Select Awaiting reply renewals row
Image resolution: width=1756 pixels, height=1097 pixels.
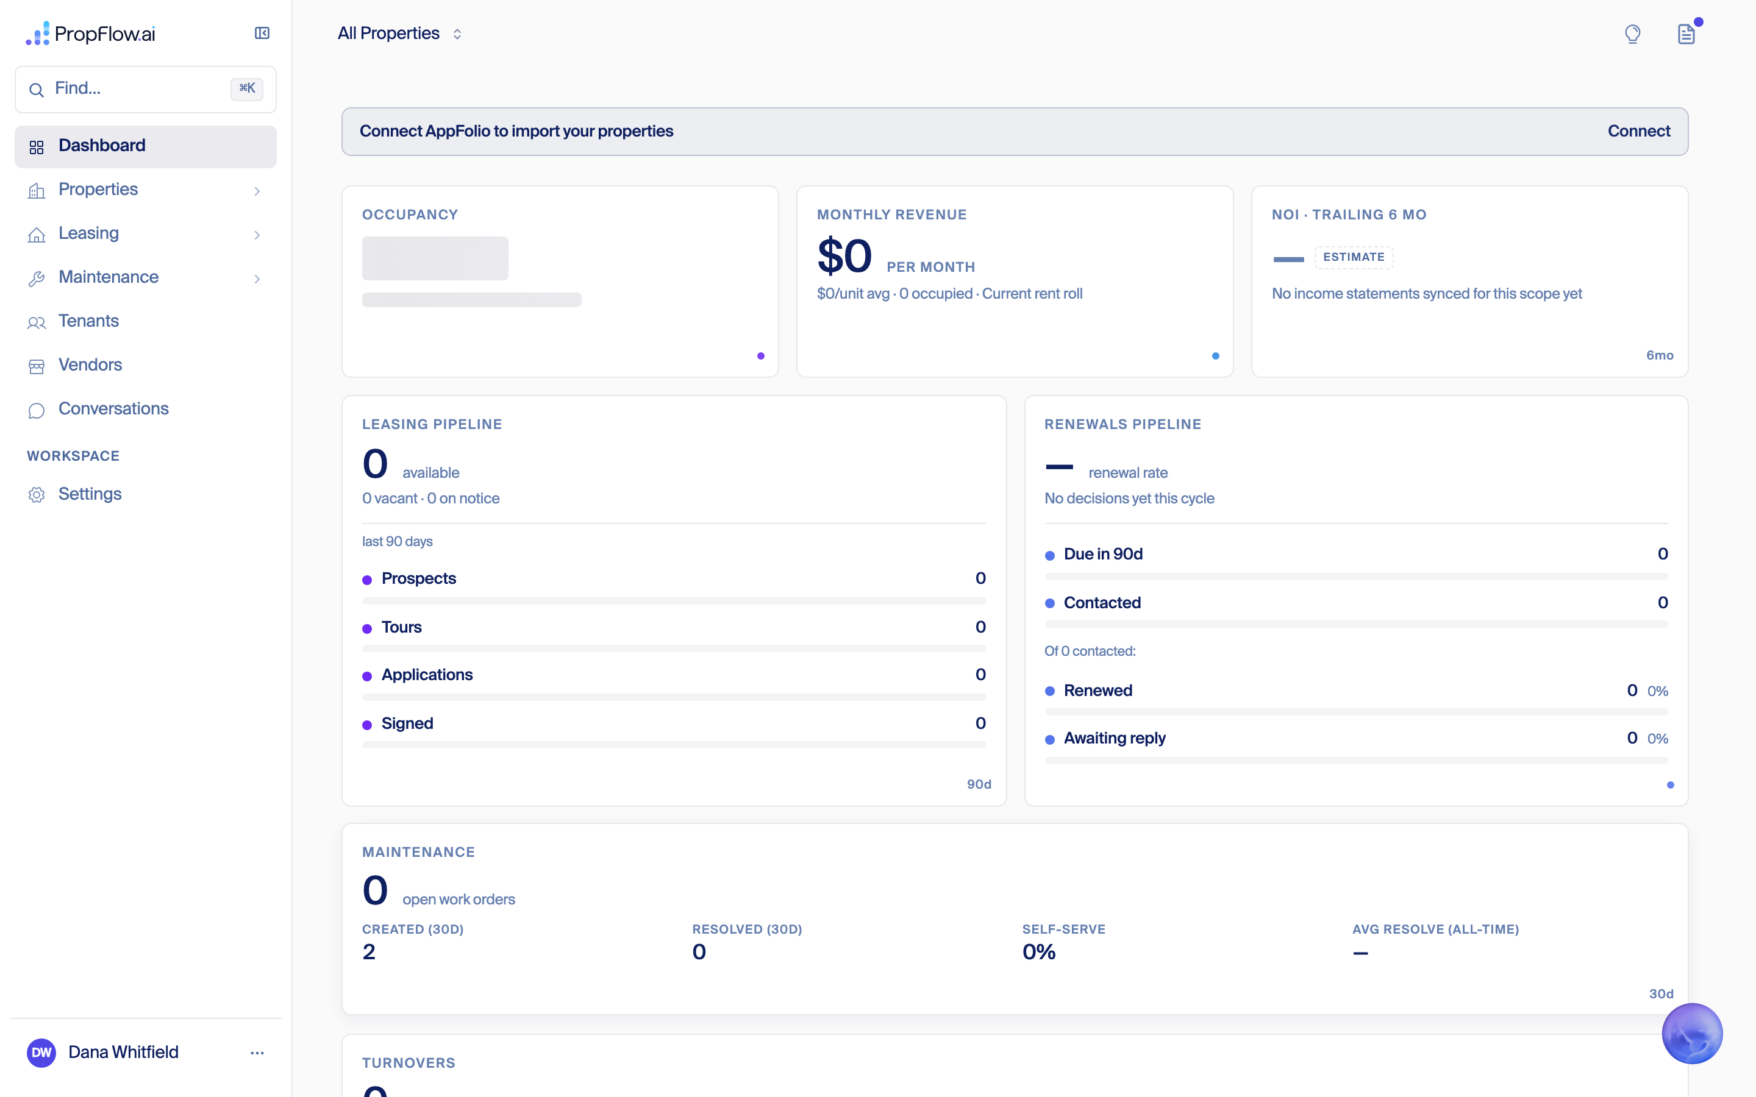pos(1356,739)
